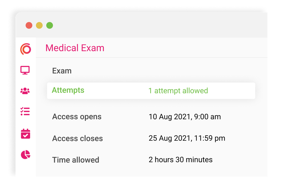
Task: Open the users group icon in sidebar
Action: pos(25,91)
